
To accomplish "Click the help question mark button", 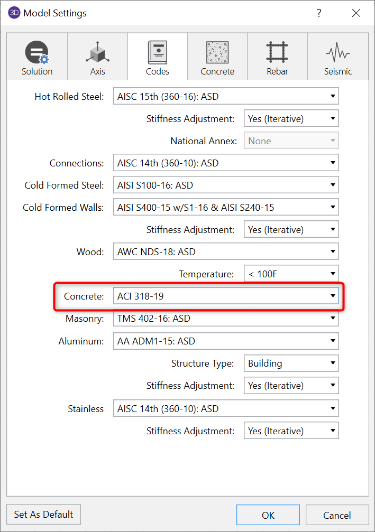I will point(319,13).
